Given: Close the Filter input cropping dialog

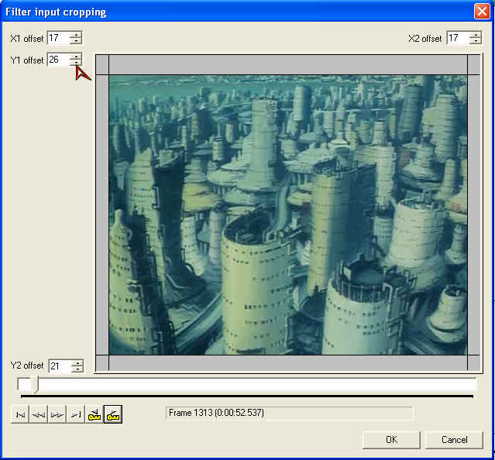Looking at the screenshot, I should (482, 12).
